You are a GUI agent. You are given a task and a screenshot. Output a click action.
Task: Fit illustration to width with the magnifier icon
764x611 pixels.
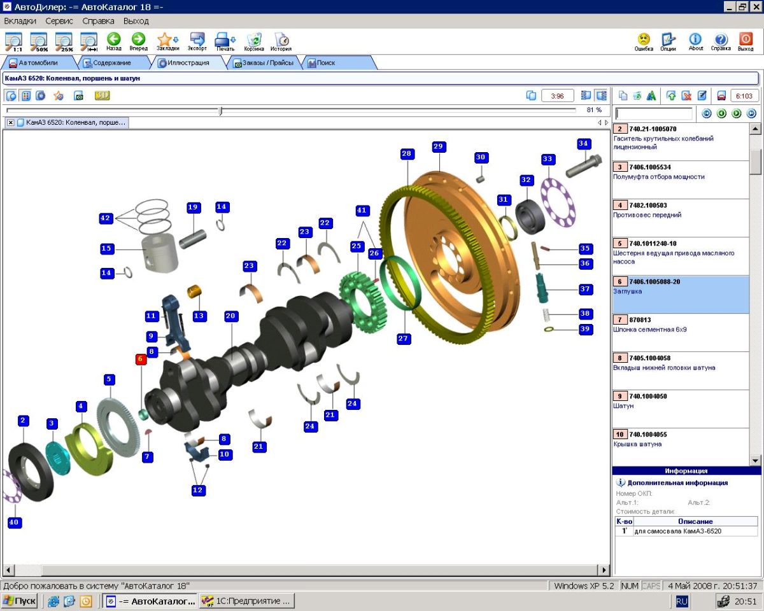[88, 42]
